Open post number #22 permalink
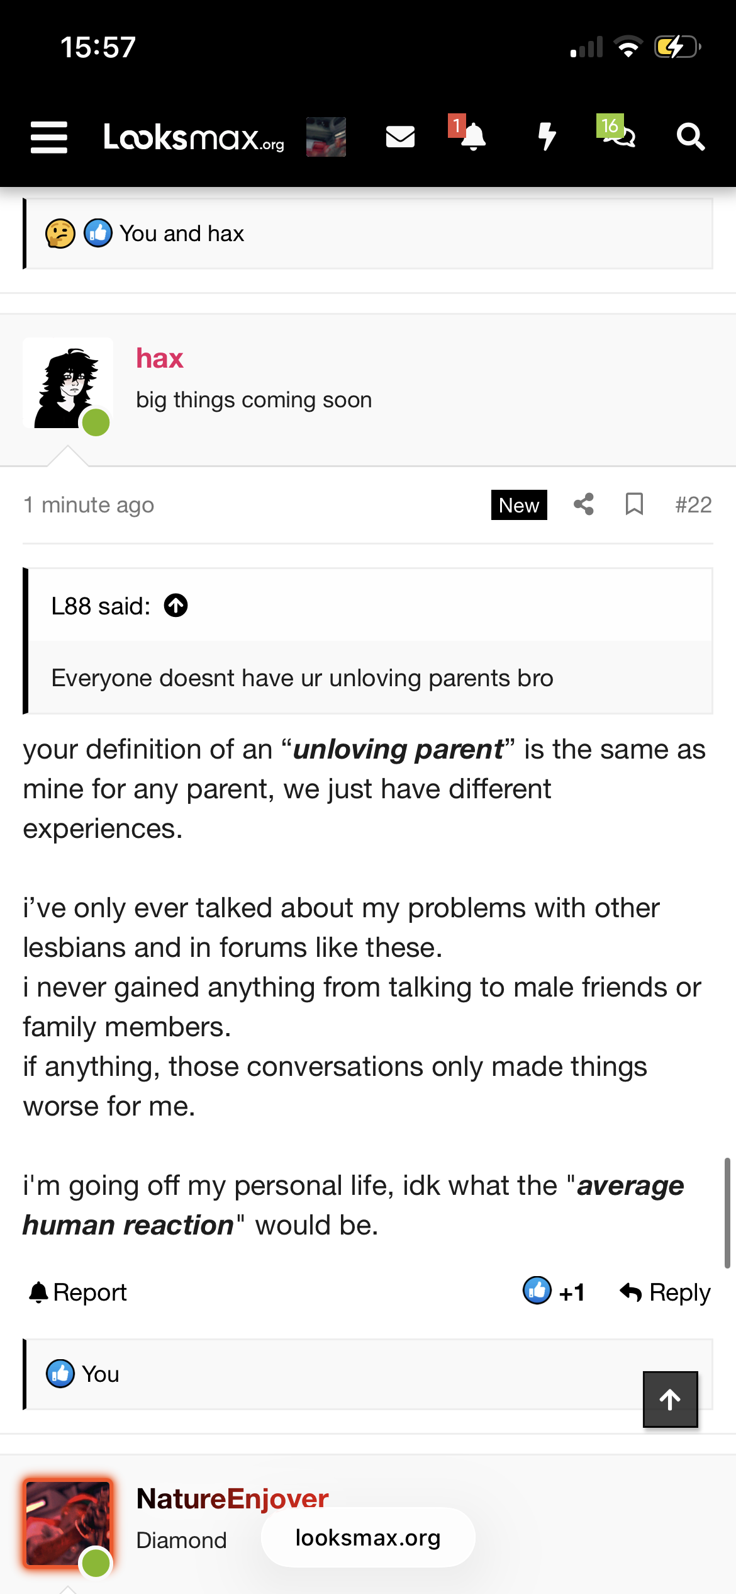736x1594 pixels. (693, 504)
